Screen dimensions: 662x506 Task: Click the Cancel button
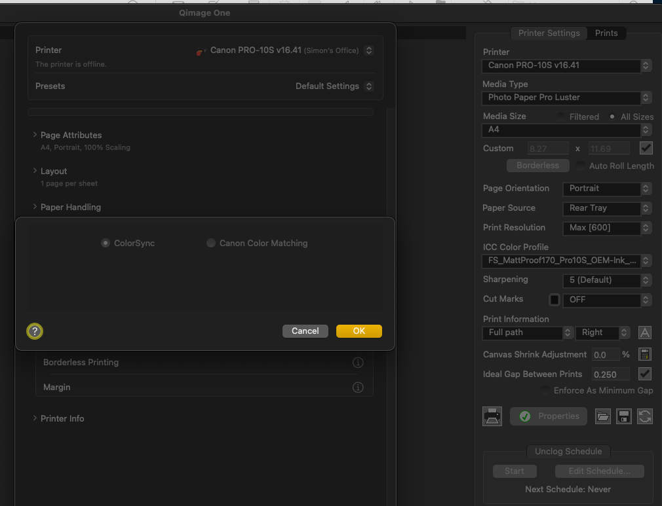click(305, 331)
